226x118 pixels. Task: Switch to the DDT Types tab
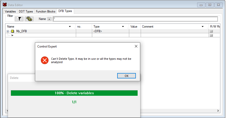[x=26, y=11]
